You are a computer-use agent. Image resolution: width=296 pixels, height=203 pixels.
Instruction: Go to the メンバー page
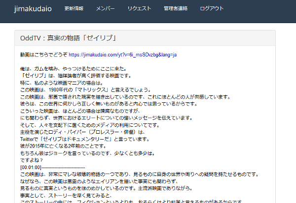[105, 9]
